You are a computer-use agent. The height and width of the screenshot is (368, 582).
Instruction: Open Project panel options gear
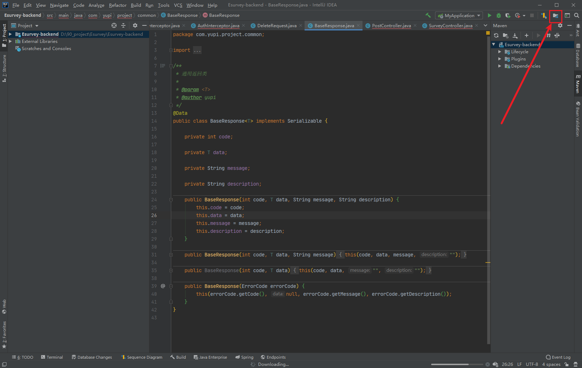pyautogui.click(x=135, y=25)
